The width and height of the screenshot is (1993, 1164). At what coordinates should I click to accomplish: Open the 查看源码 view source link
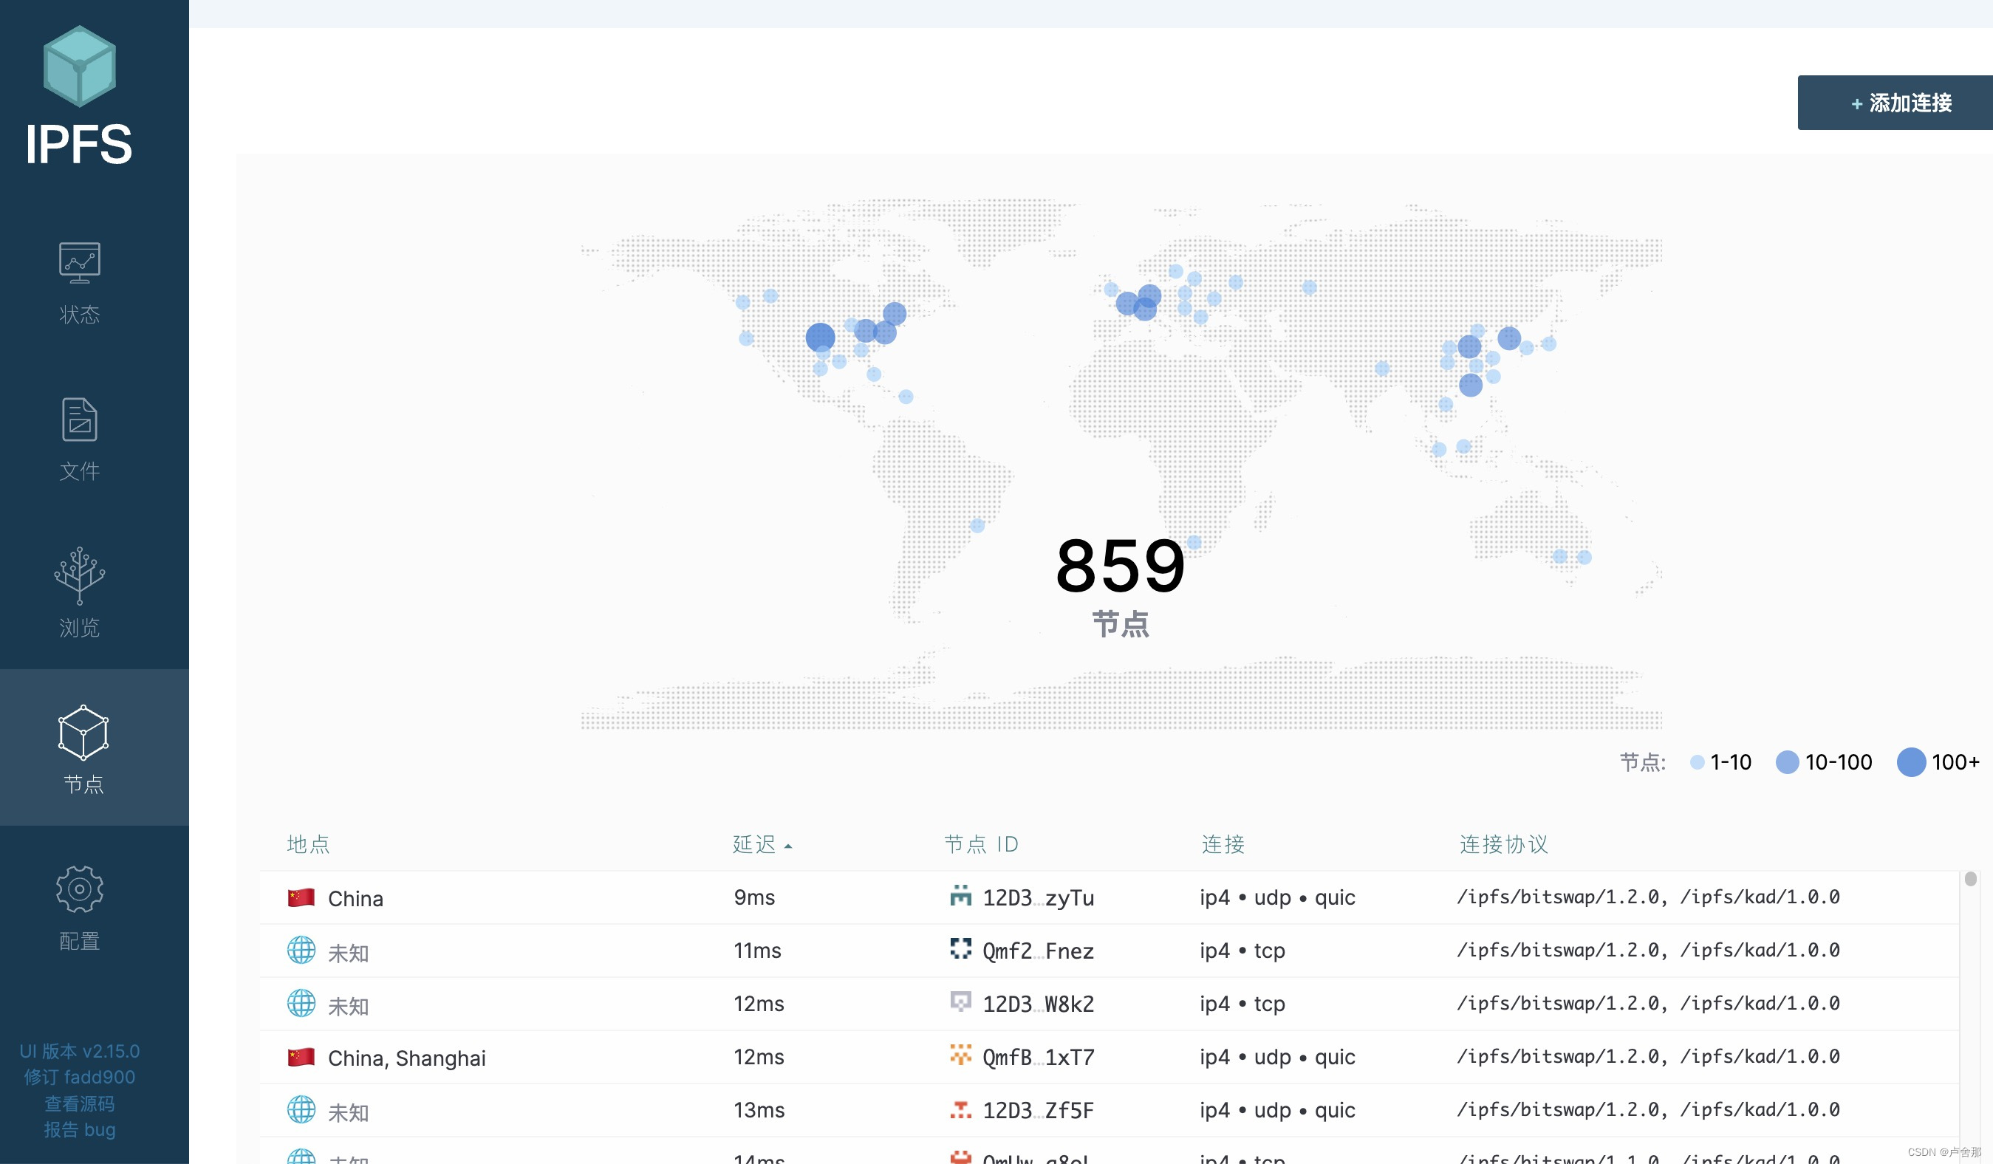point(79,1104)
